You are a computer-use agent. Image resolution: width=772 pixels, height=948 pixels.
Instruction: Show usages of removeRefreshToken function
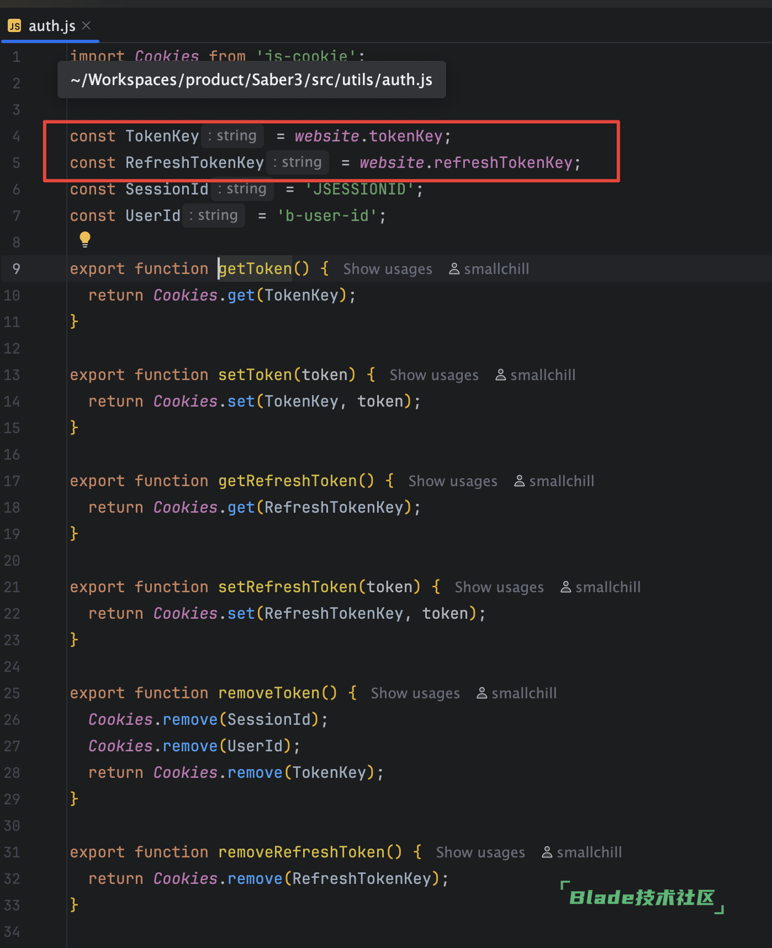[x=480, y=852]
